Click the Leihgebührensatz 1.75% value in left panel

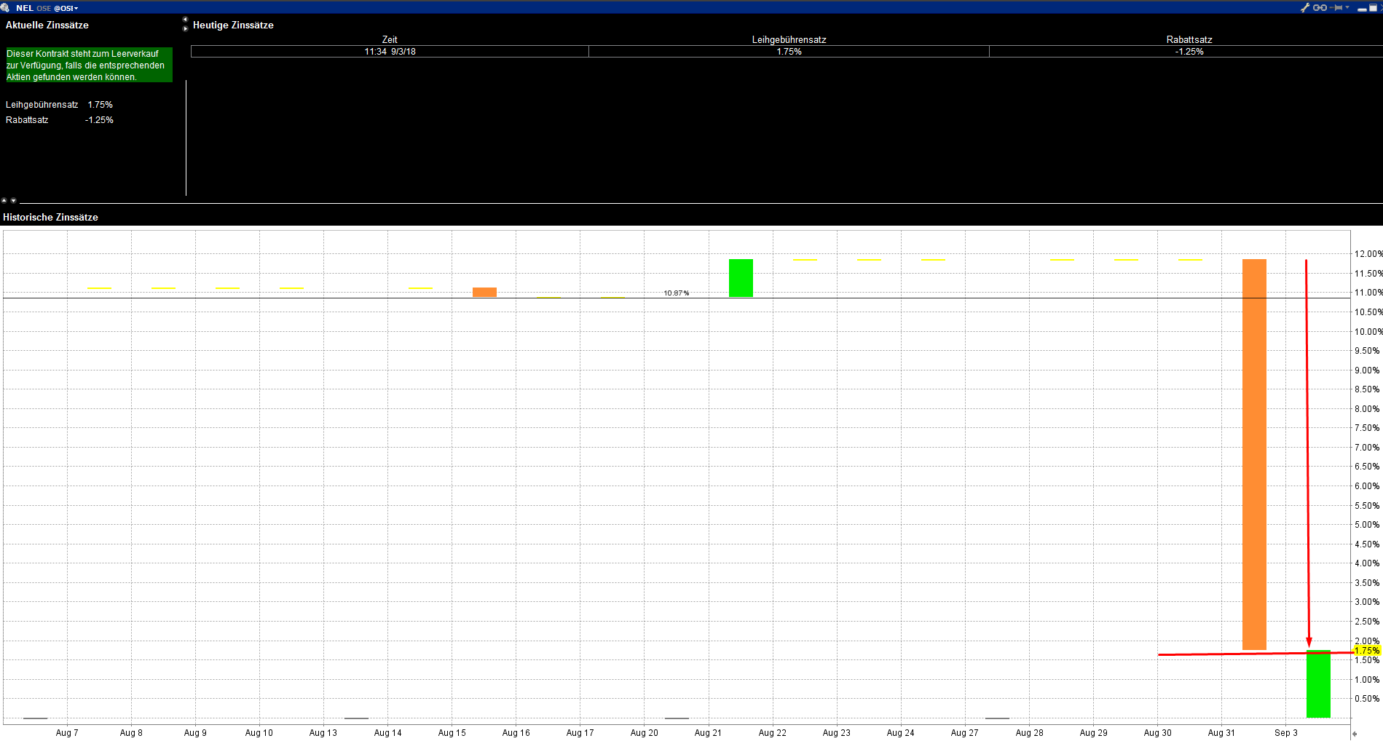[101, 105]
